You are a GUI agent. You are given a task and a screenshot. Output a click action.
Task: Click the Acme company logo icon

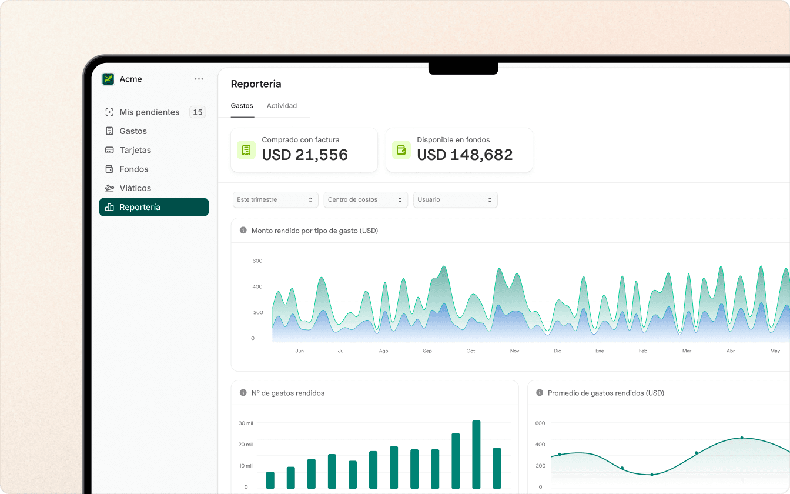pyautogui.click(x=108, y=79)
